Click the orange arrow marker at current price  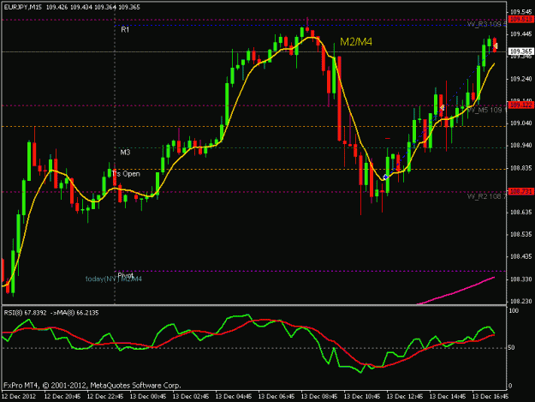[496, 45]
